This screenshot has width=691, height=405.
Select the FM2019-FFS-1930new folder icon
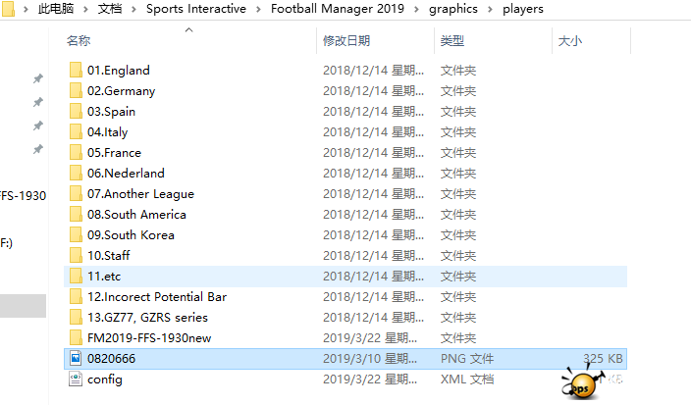click(77, 338)
